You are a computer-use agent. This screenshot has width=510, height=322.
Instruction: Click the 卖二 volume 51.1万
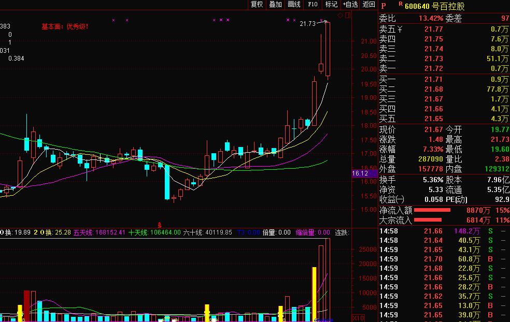tap(498, 58)
